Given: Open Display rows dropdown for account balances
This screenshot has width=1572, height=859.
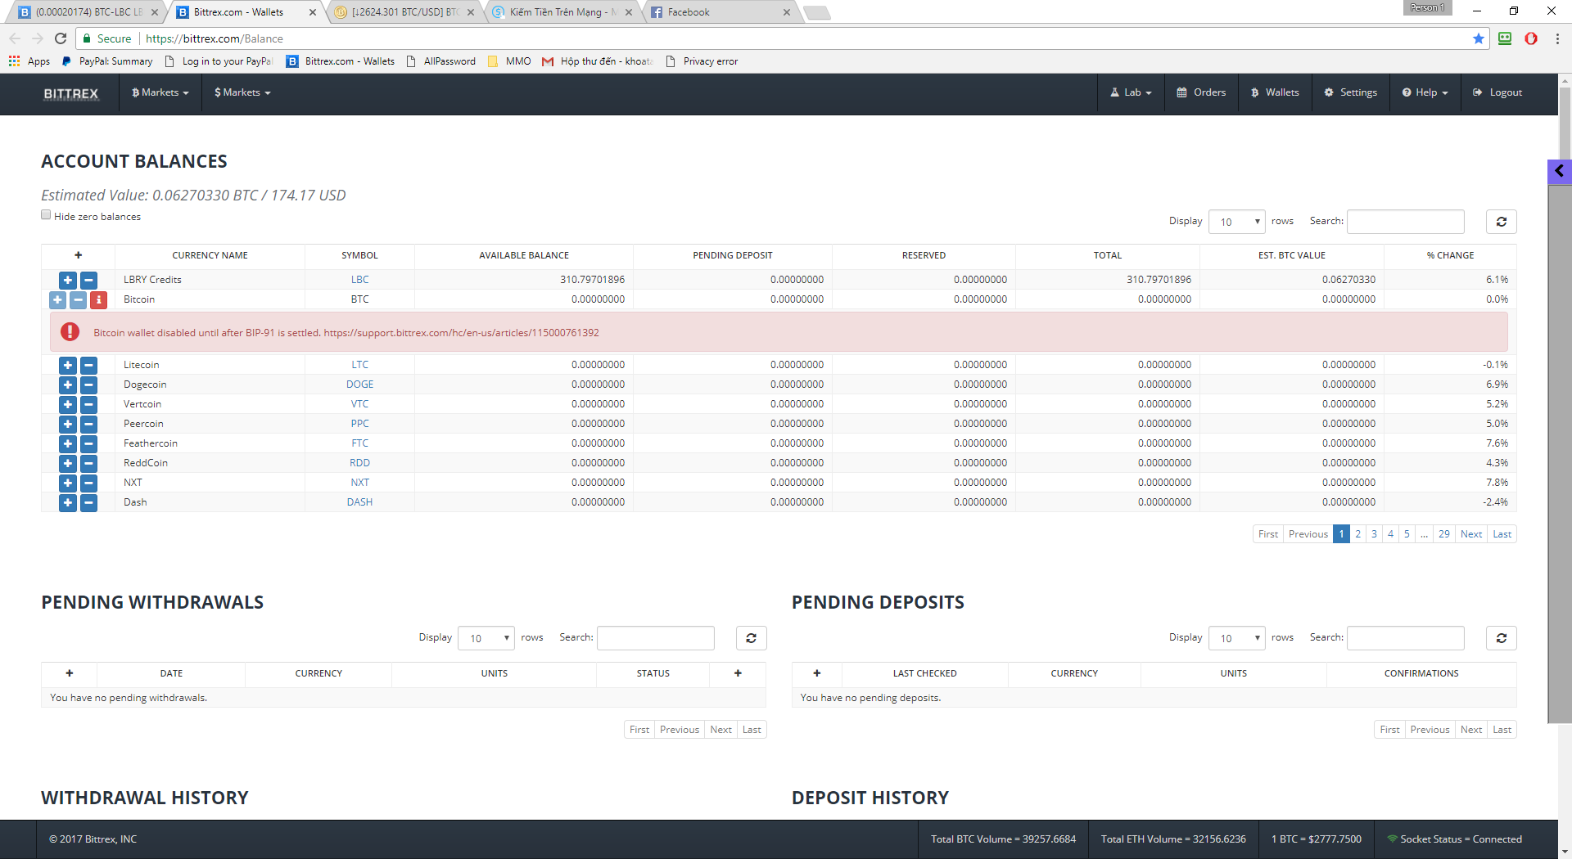Looking at the screenshot, I should click(x=1237, y=222).
